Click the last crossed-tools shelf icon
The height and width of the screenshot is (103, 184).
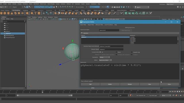pyautogui.click(x=151, y=13)
